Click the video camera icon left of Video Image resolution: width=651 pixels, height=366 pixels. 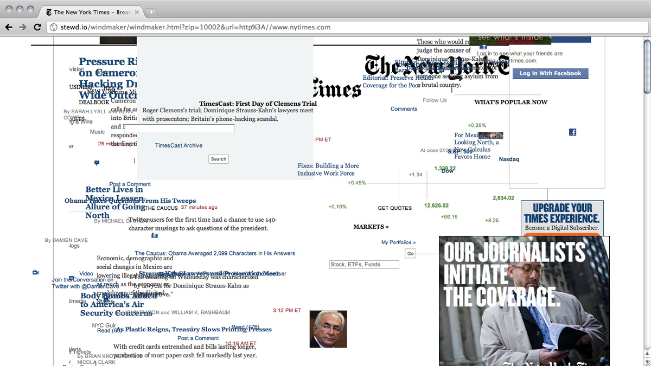coord(35,272)
